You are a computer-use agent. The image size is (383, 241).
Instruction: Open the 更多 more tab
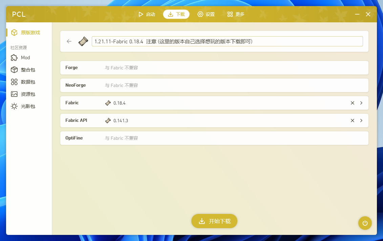[x=236, y=14]
